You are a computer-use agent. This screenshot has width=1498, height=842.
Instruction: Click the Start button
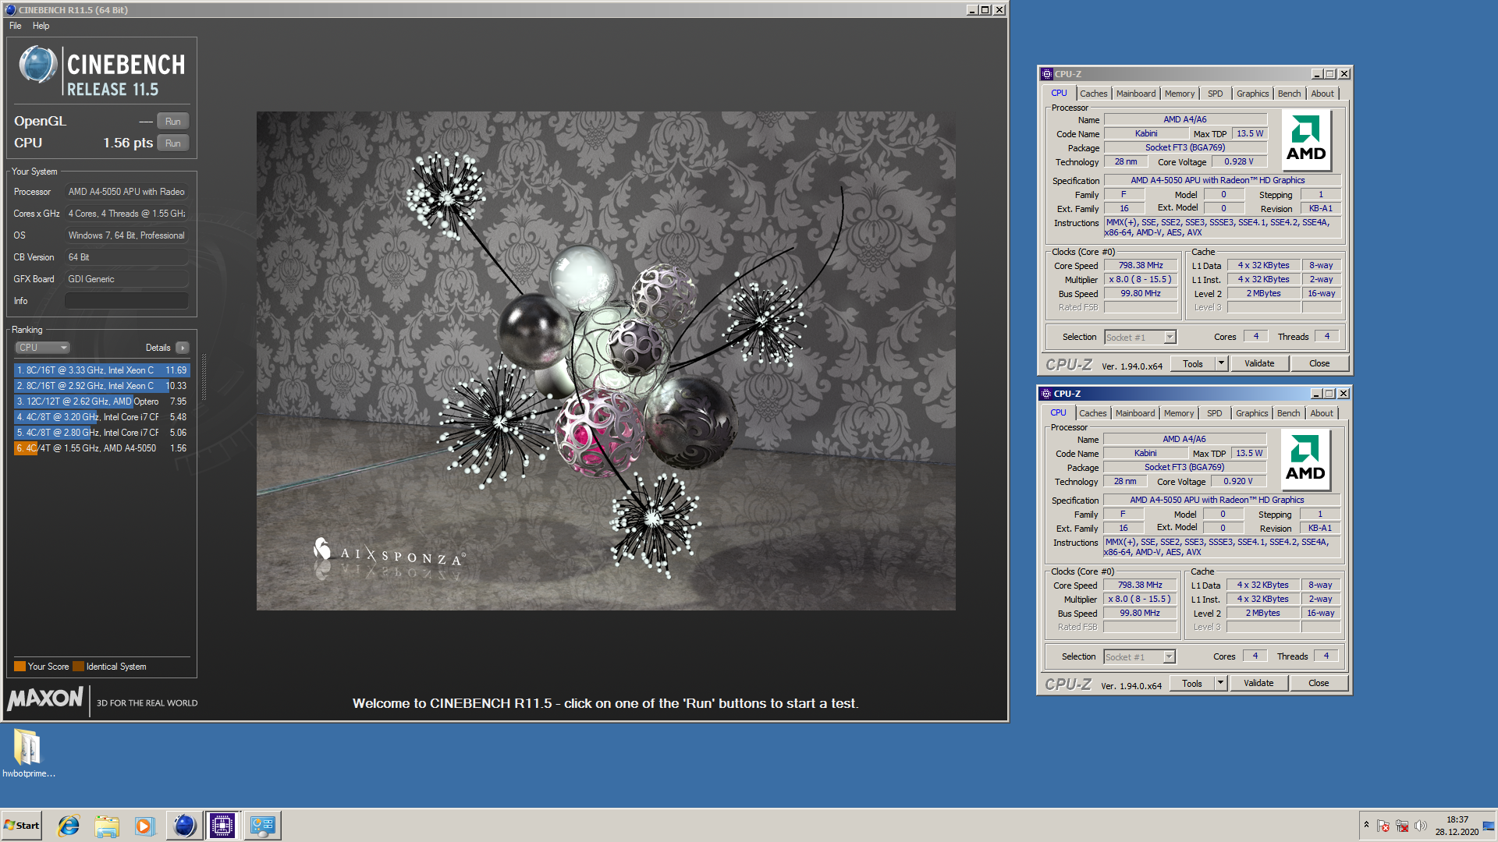pos(22,826)
